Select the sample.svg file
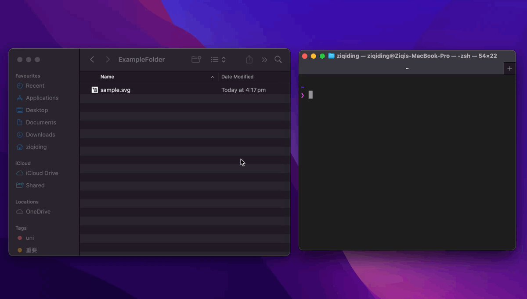The height and width of the screenshot is (299, 527). click(x=115, y=90)
